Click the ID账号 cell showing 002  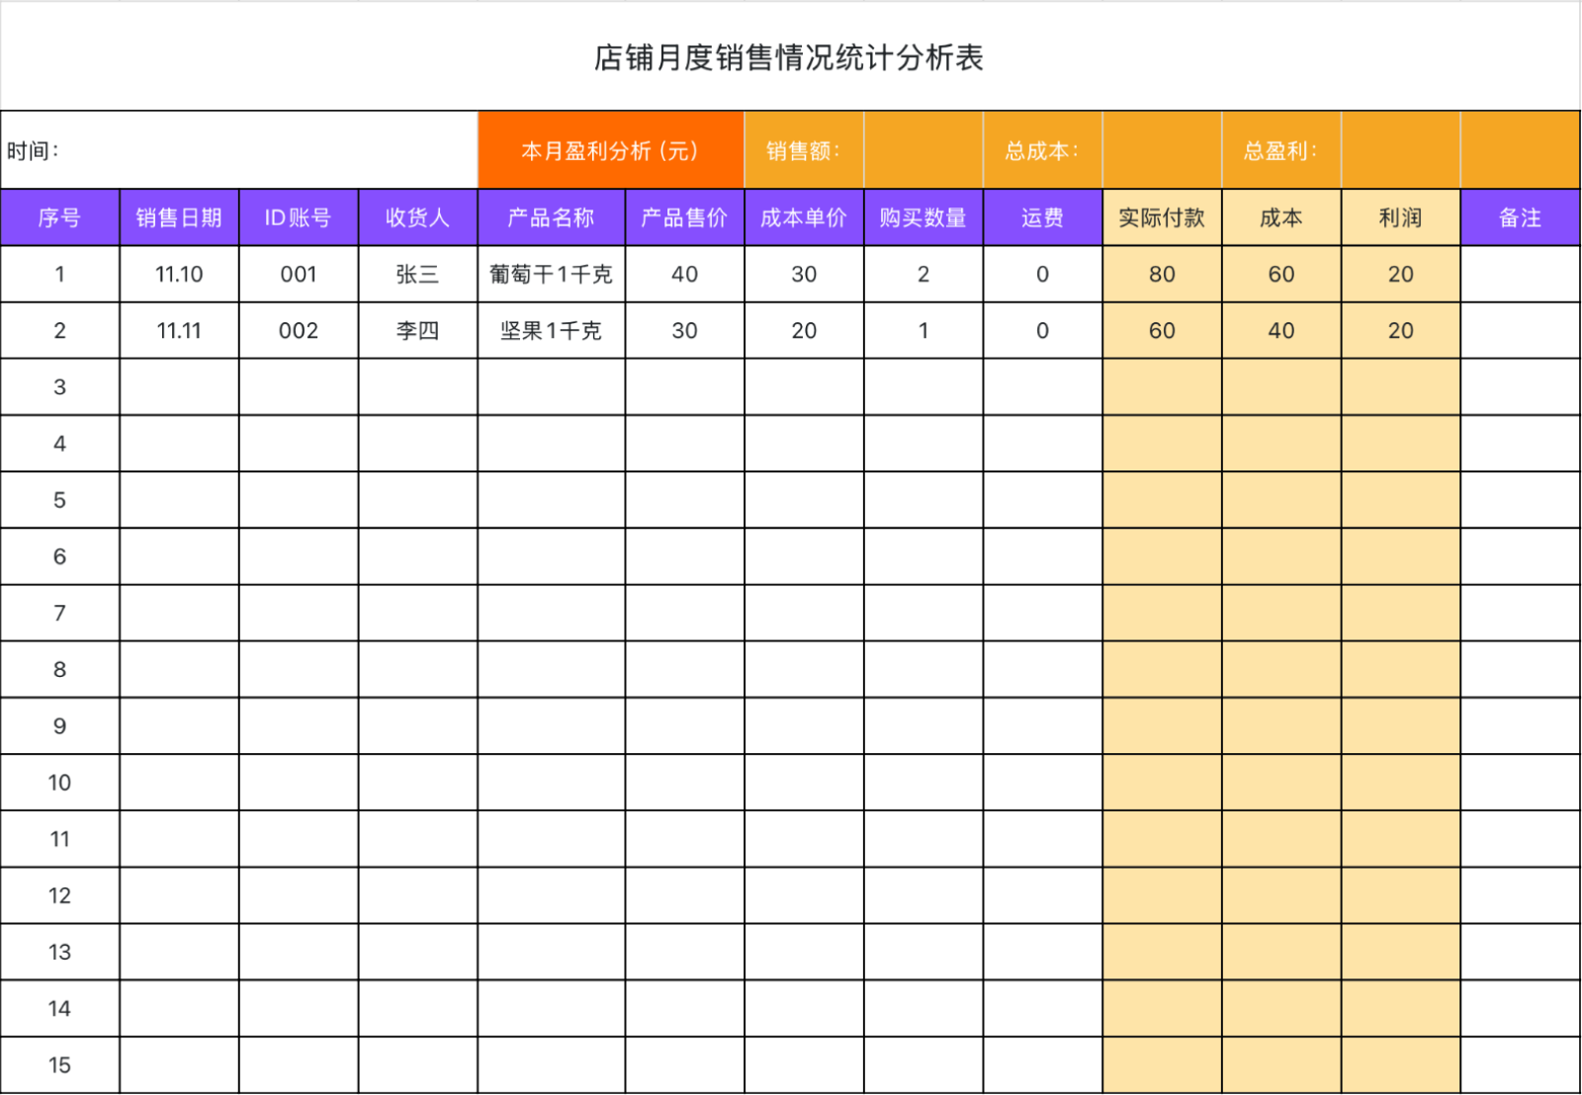click(x=298, y=331)
